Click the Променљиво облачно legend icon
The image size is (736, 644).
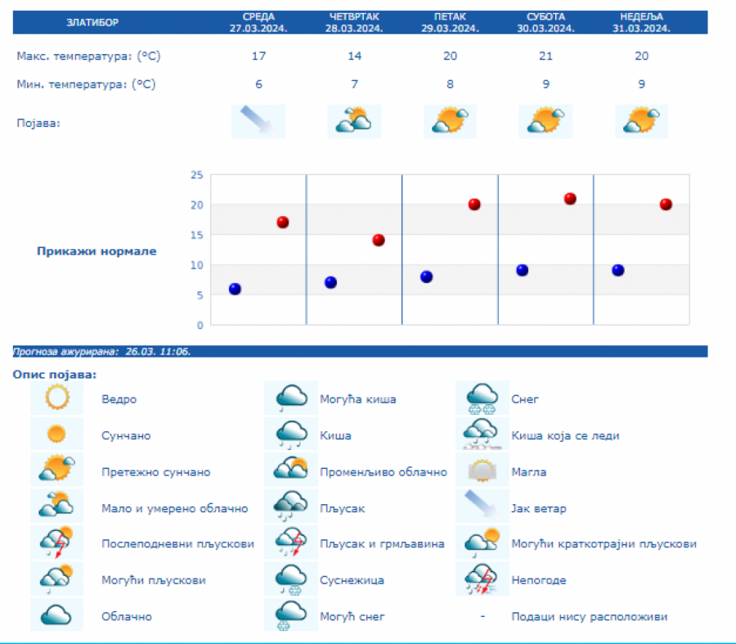click(x=291, y=471)
